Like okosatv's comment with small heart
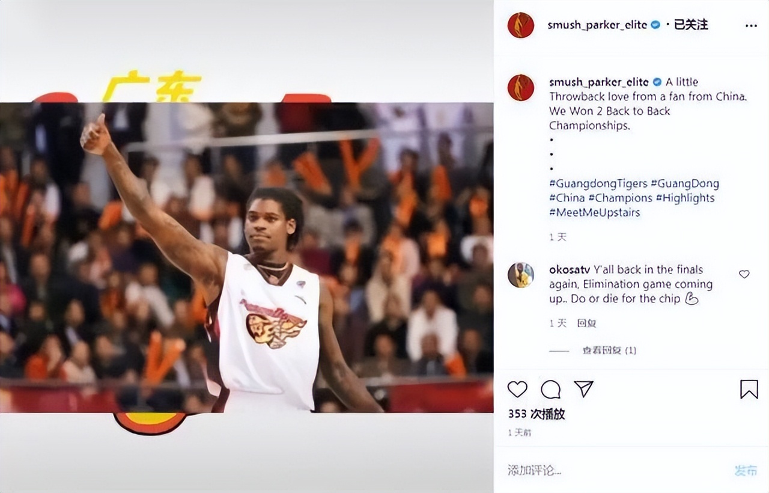The height and width of the screenshot is (493, 769). pyautogui.click(x=744, y=274)
